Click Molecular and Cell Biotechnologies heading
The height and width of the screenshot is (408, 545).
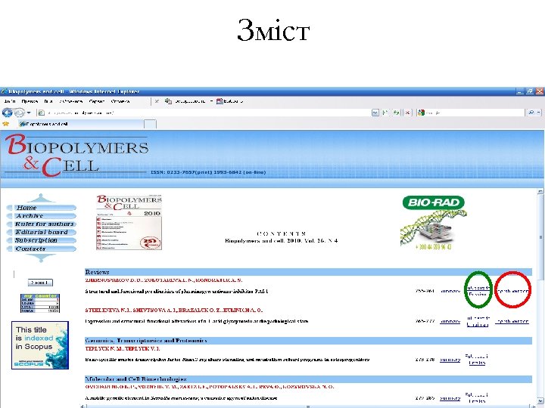(136, 379)
